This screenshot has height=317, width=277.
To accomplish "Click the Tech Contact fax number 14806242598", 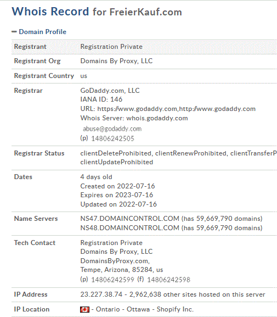I will [x=168, y=280].
